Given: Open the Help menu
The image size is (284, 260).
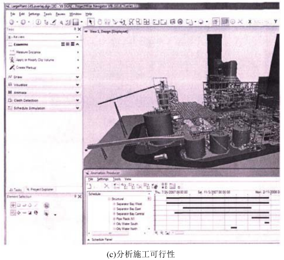Looking at the screenshot, I should pos(89,14).
